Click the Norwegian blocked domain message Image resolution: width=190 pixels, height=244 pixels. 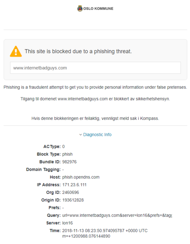(x=95, y=99)
